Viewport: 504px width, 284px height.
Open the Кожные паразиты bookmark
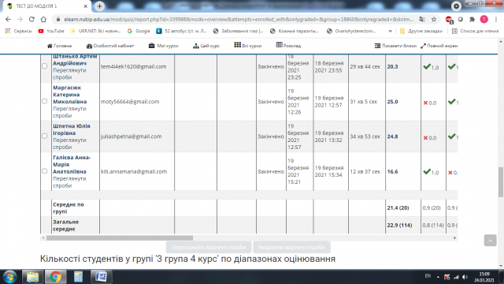pyautogui.click(x=295, y=31)
